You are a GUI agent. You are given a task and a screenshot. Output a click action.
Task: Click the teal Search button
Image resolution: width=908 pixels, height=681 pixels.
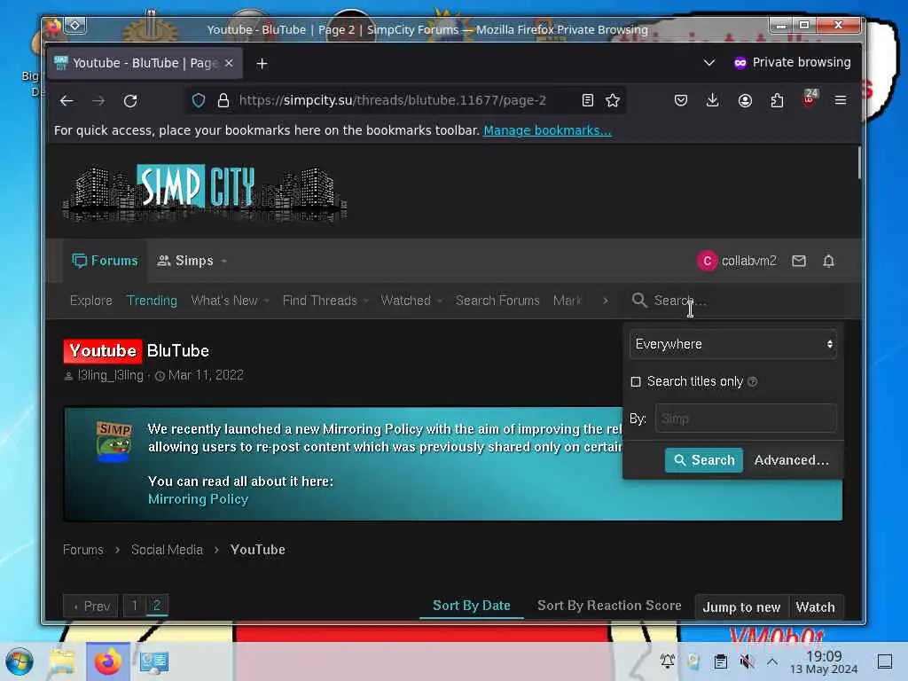(x=703, y=460)
